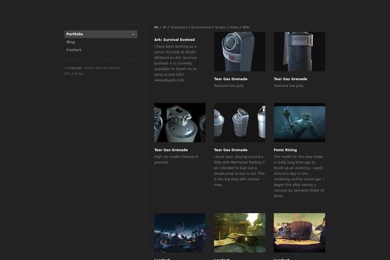This screenshot has height=260, width=390.
Task: Open thumbnail with three silver low-poly grenades
Action: [x=239, y=123]
